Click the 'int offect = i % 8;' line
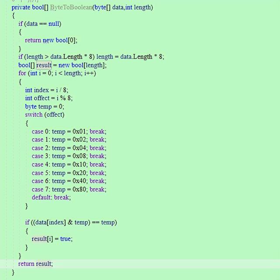This screenshot has height=280, width=280. [x=49, y=98]
